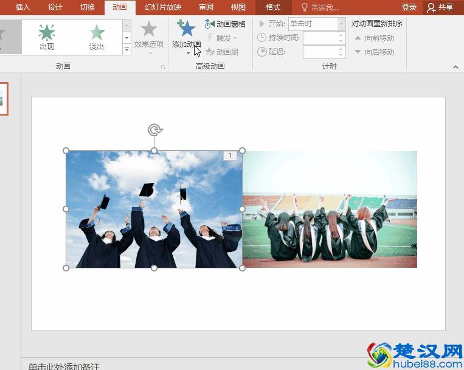The height and width of the screenshot is (370, 464).
Task: Increase the 持续时间 duration spinner
Action: [341, 35]
